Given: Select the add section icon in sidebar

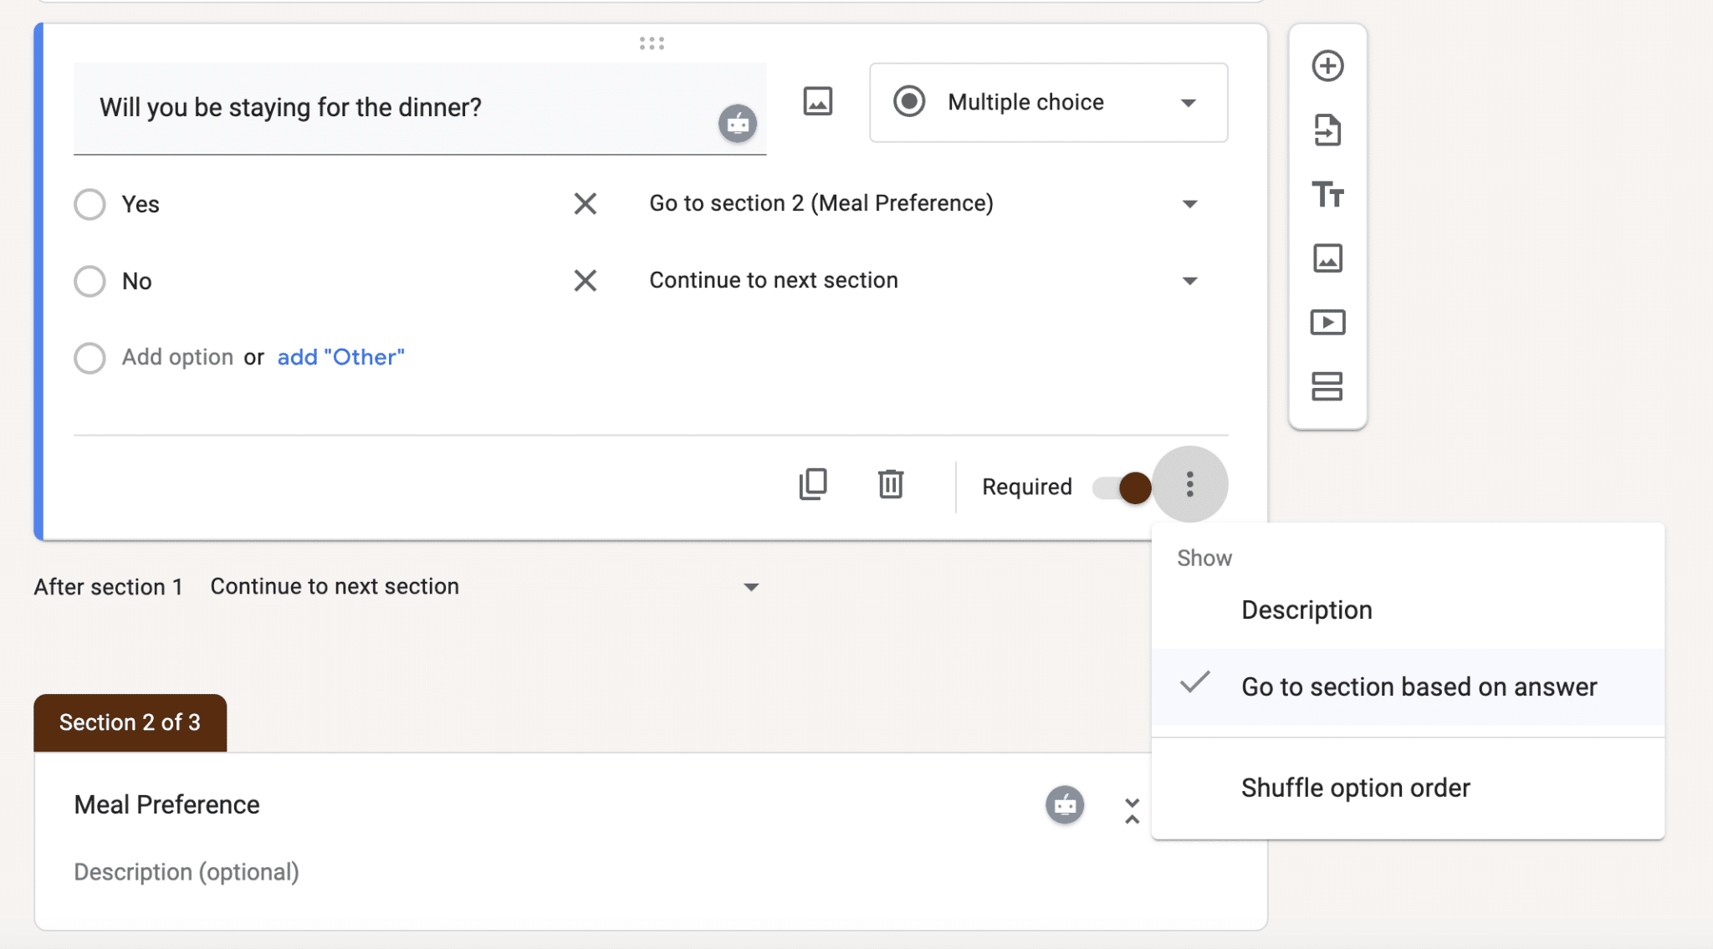Looking at the screenshot, I should point(1327,385).
